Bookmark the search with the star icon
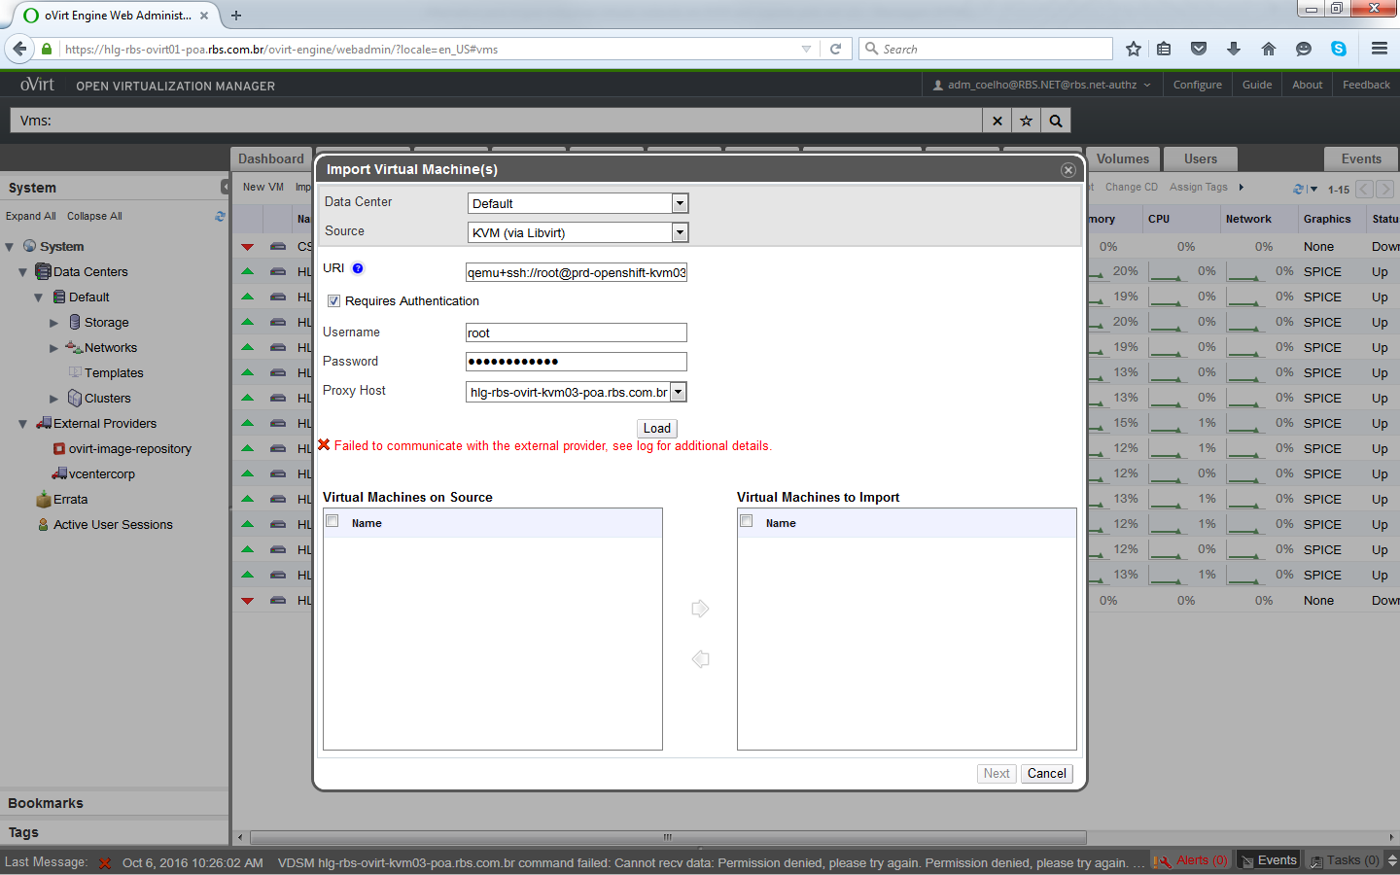 [x=1026, y=121]
